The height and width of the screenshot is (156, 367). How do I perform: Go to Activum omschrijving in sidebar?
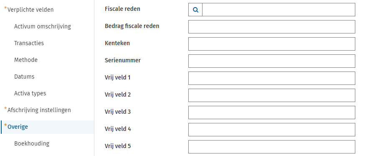(42, 26)
